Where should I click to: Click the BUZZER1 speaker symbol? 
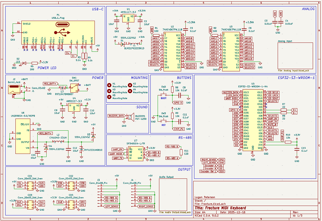(130, 117)
